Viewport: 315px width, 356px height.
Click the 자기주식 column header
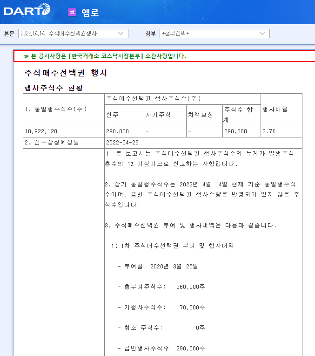click(165, 116)
